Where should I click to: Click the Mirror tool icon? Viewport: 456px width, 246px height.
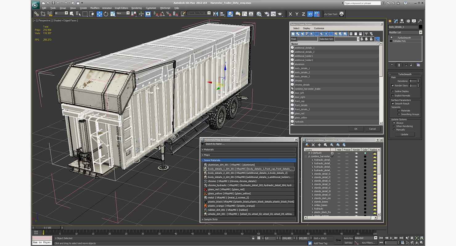point(216,14)
